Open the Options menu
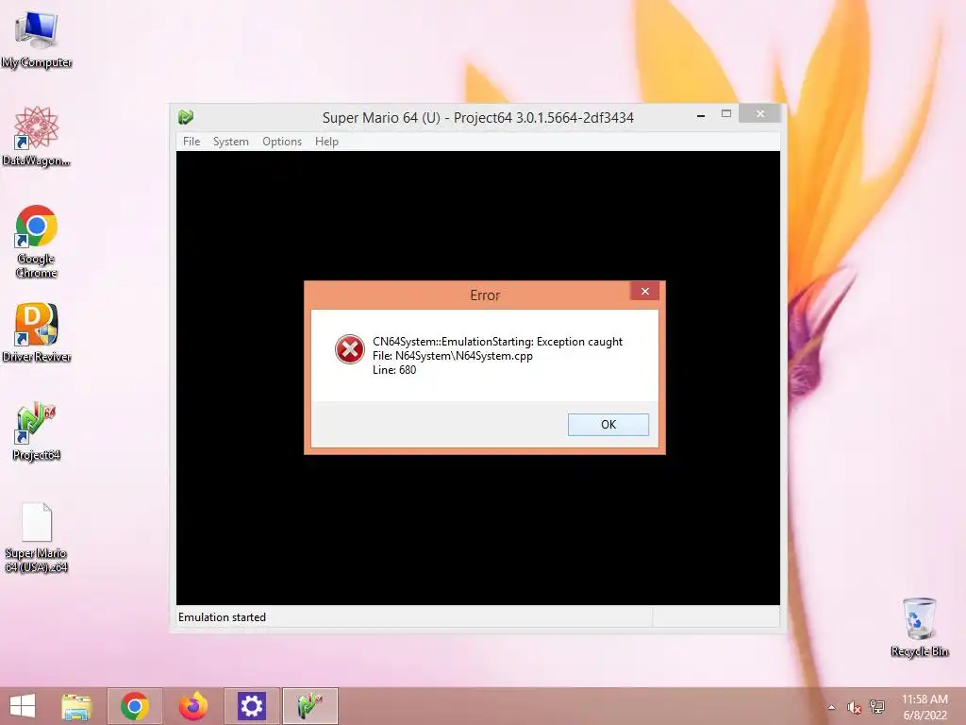966x725 pixels. (282, 142)
